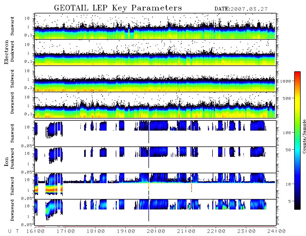Viewport: 306px width, 236px height.
Task: Click the "500" color scale label
Action: [287, 98]
